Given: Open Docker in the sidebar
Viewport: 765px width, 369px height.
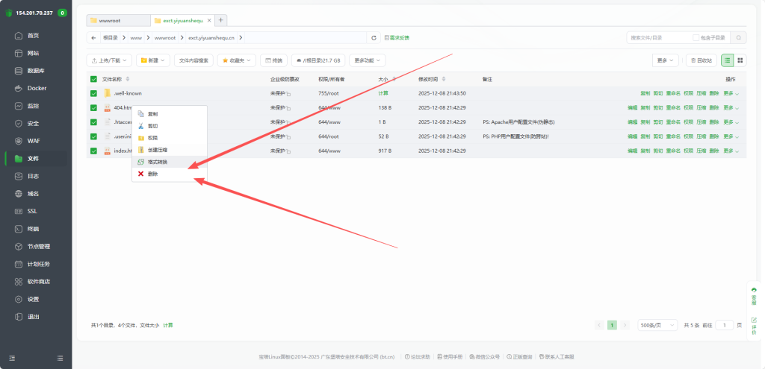Looking at the screenshot, I should (x=37, y=88).
